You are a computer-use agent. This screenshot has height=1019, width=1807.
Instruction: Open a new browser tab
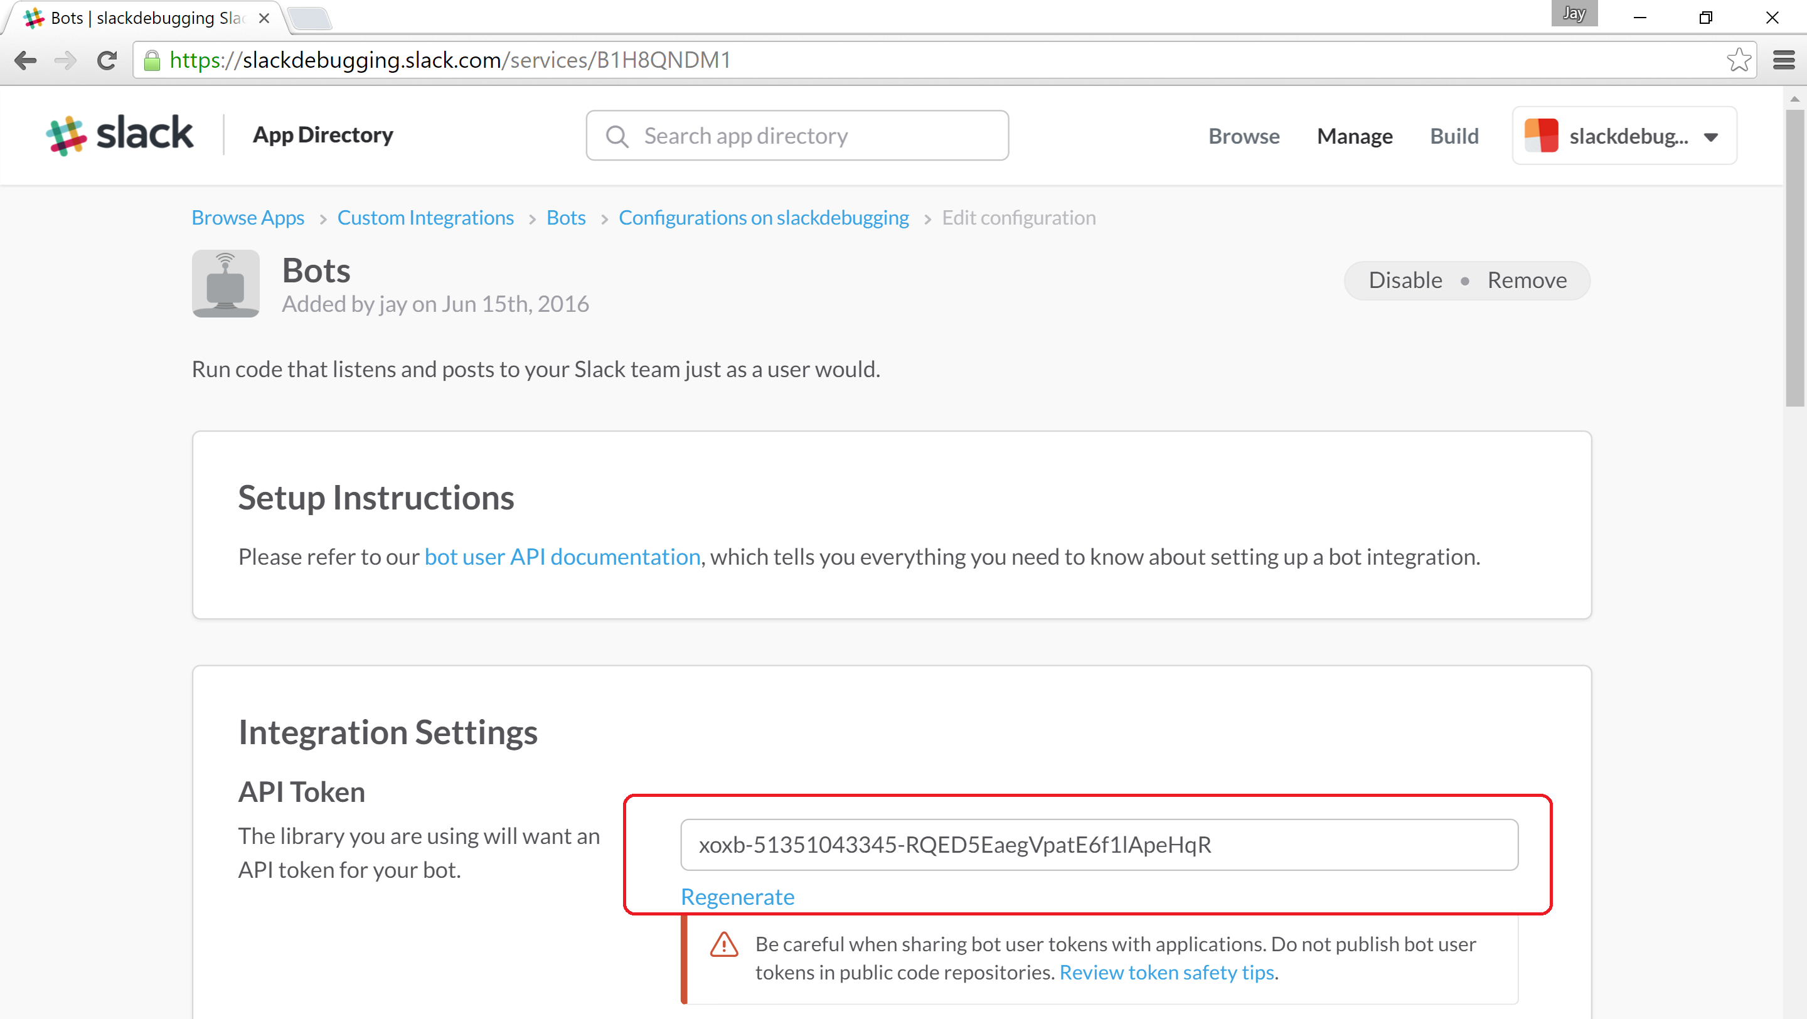click(x=309, y=18)
